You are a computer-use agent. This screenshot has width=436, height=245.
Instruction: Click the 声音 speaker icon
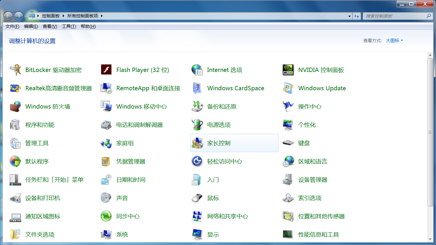(106, 198)
